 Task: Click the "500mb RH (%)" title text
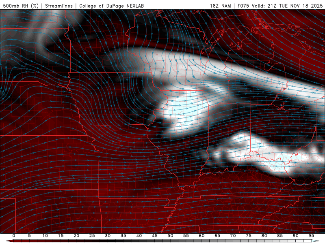(21, 6)
